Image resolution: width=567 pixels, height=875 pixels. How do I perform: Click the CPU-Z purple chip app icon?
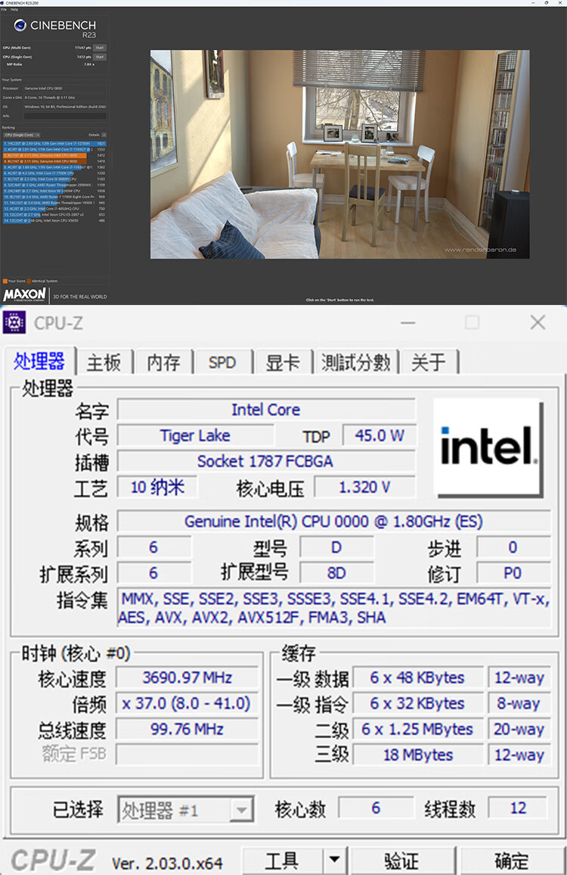click(x=14, y=322)
